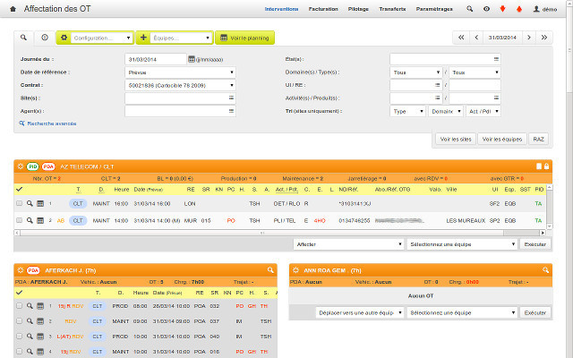Click the lock icon in AZ TELECOM header
Viewport: 573px width, 358px height.
tap(546, 166)
